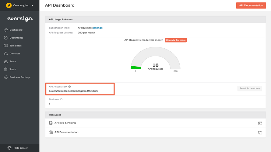Click the API requests gauge meter

(x=155, y=58)
